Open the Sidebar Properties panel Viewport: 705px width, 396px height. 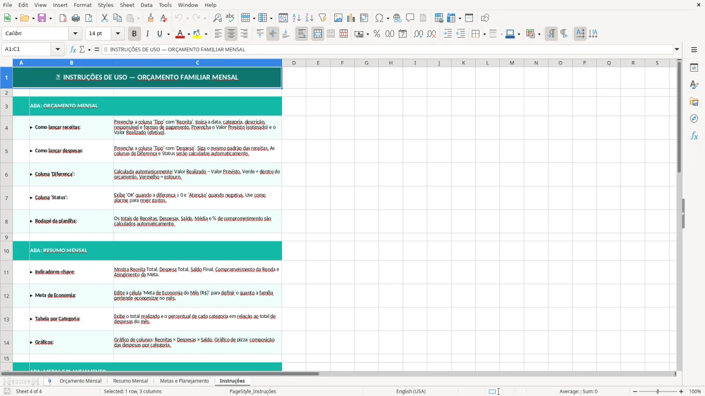point(694,68)
